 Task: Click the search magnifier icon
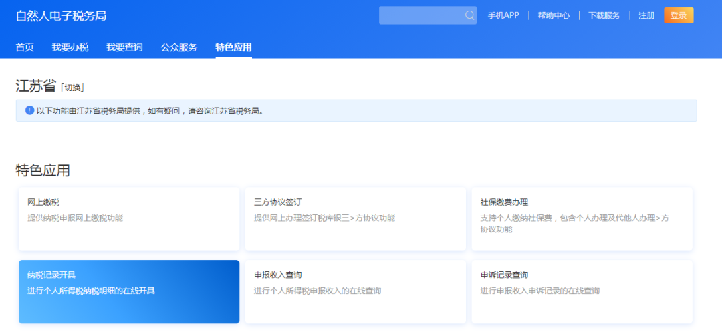(x=469, y=15)
